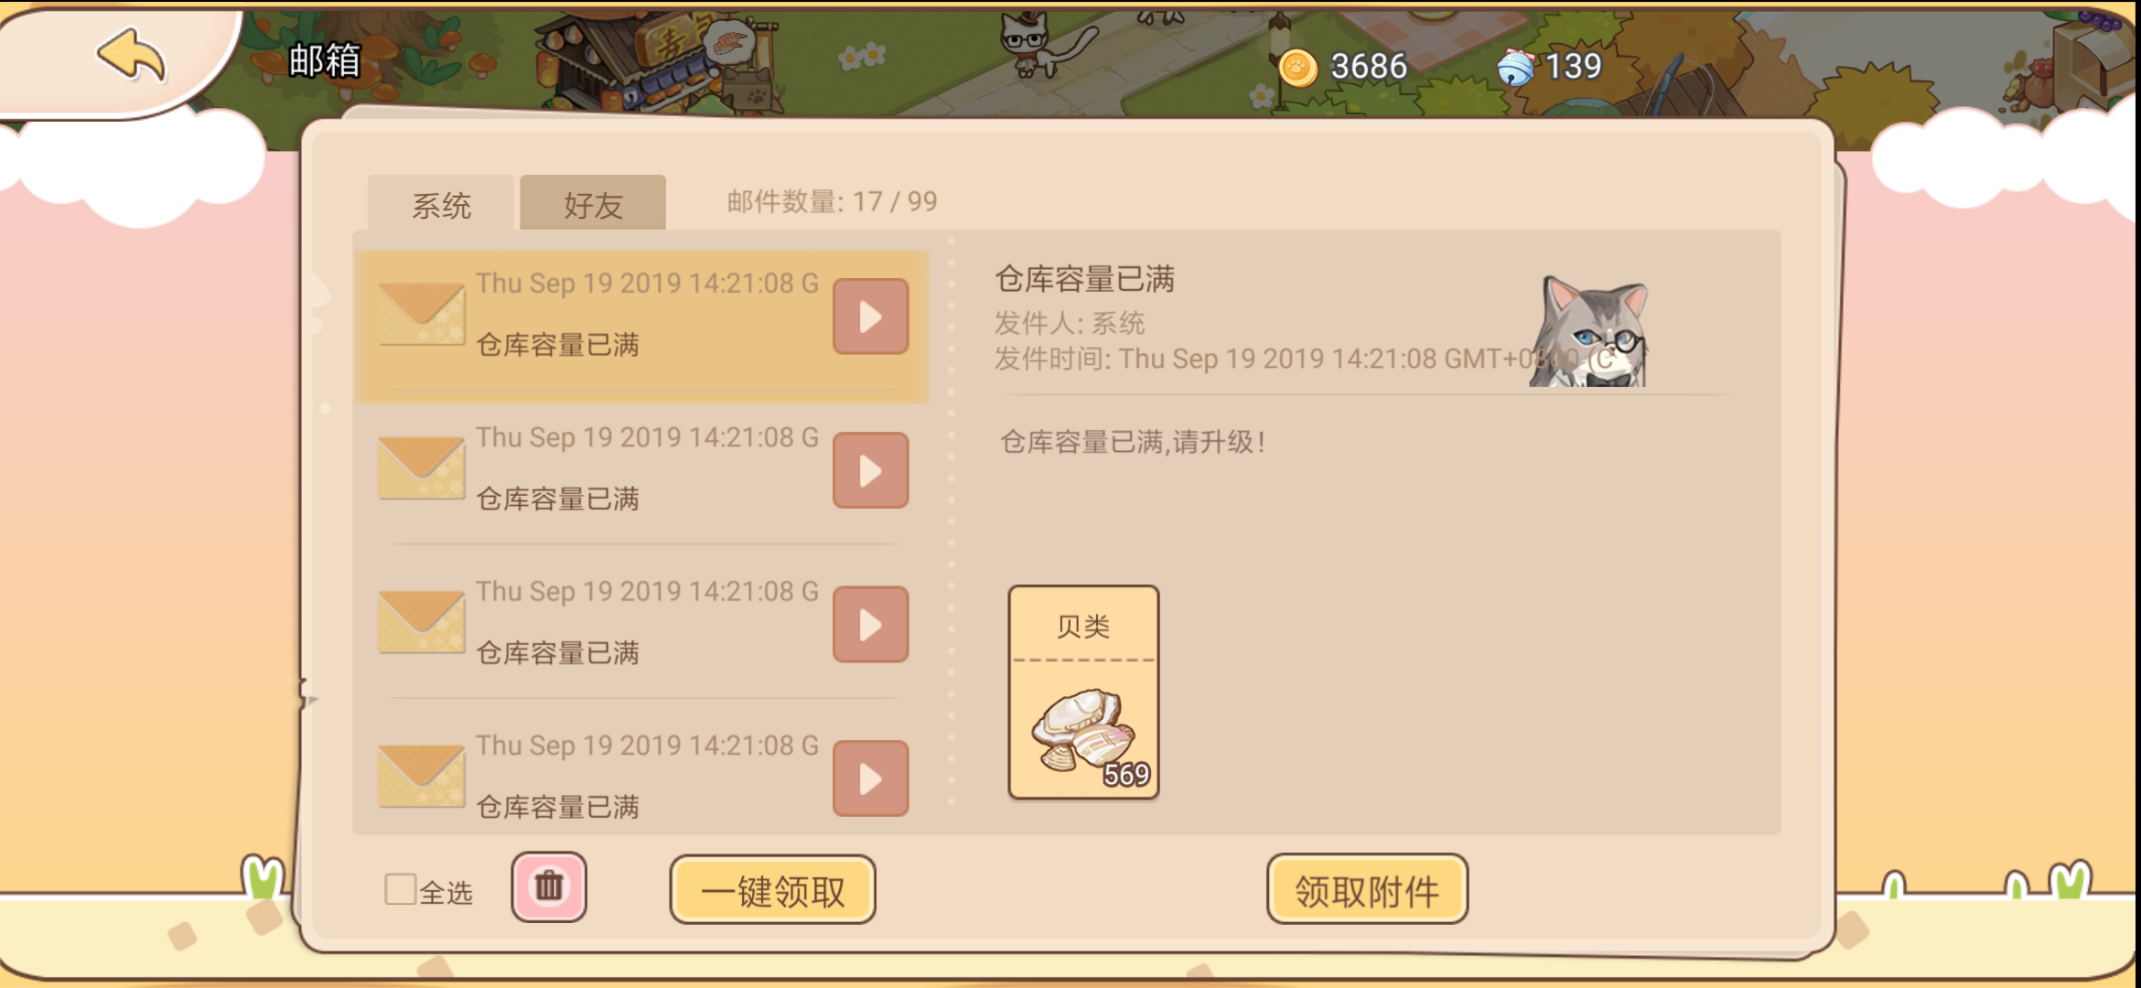Select the fourth mail envelope icon
The height and width of the screenshot is (988, 2141).
[x=422, y=776]
